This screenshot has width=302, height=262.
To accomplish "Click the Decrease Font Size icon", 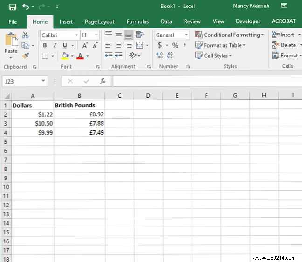I will tap(95, 46).
